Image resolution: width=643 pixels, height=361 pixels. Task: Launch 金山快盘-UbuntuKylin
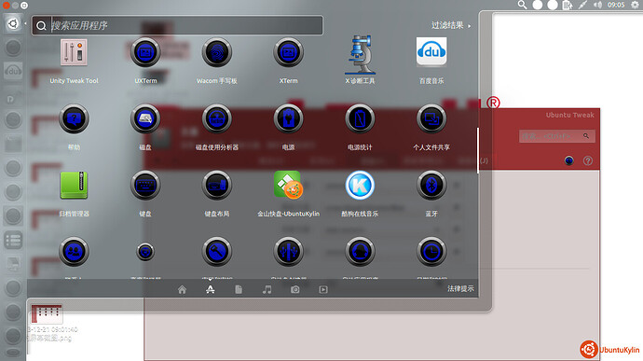point(288,185)
